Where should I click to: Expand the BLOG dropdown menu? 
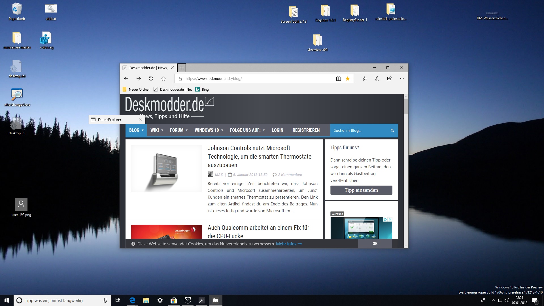click(136, 130)
